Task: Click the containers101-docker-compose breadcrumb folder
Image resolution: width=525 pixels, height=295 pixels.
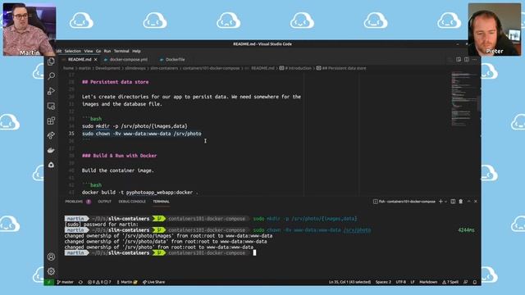Action: pos(212,68)
